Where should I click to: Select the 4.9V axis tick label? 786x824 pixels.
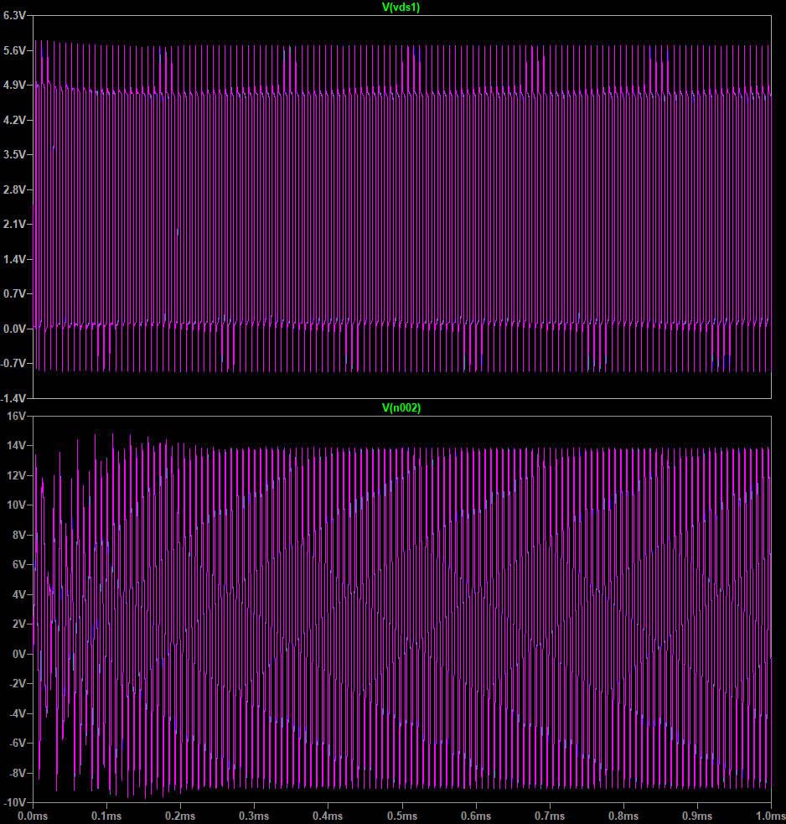(14, 86)
